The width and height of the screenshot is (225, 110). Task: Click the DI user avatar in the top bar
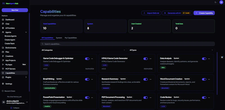point(221,2)
